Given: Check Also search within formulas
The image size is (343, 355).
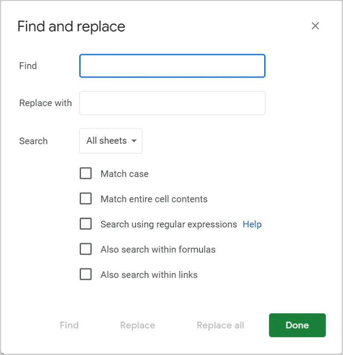Looking at the screenshot, I should (x=86, y=249).
